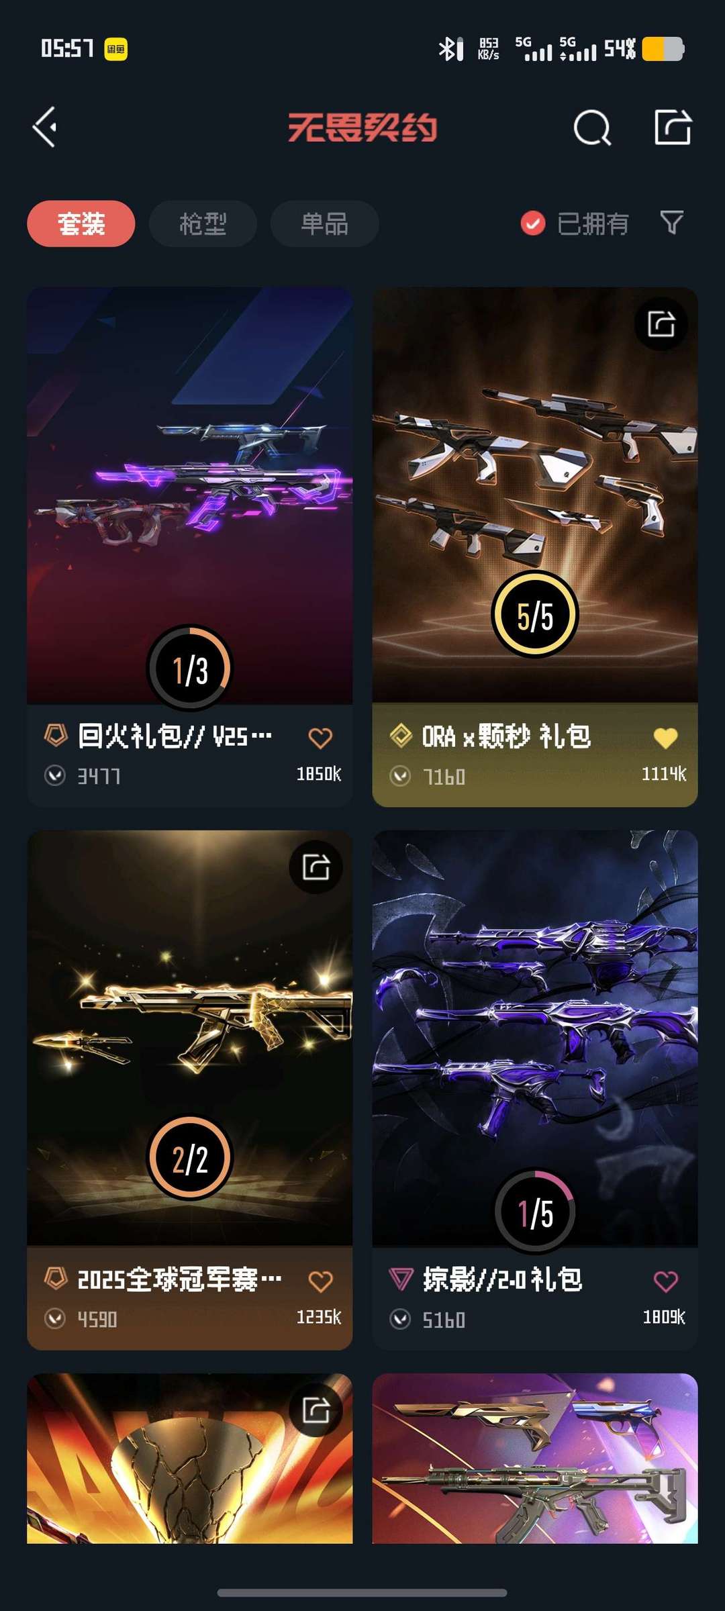Screen dimensions: 725x1611
Task: Share the bottom-left trophy bundle card
Action: pyautogui.click(x=316, y=1410)
